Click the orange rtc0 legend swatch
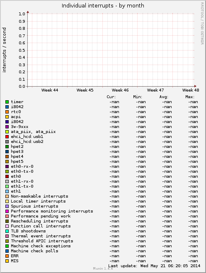 7,112
